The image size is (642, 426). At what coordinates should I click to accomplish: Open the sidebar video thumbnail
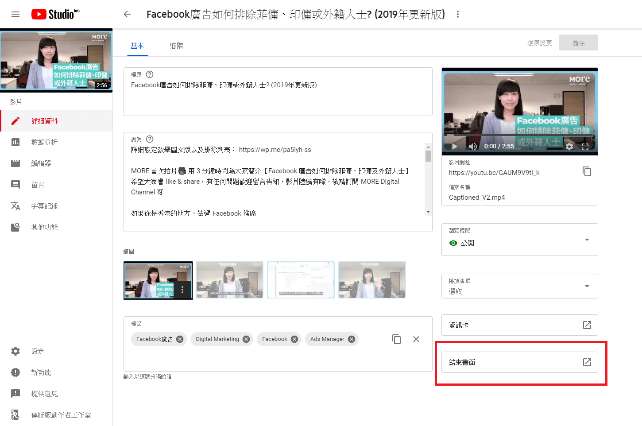click(x=56, y=61)
